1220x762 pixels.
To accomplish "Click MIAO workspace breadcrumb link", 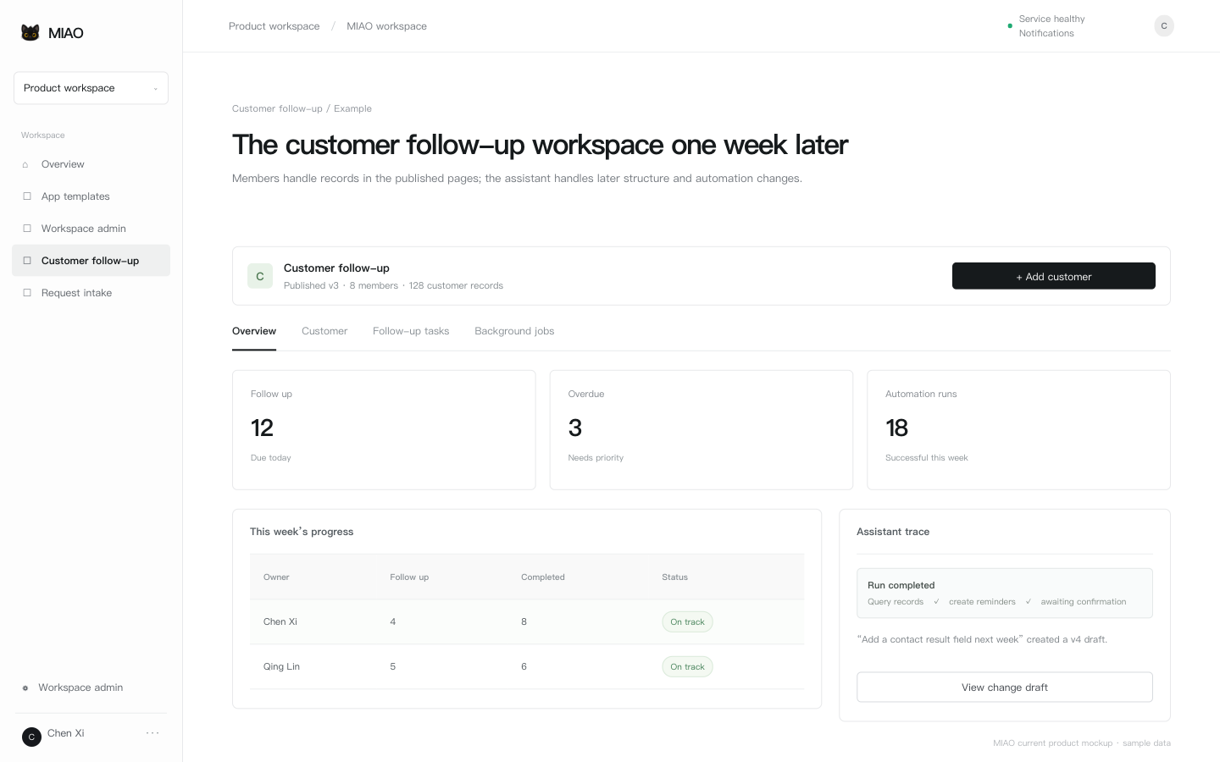I will (x=386, y=26).
